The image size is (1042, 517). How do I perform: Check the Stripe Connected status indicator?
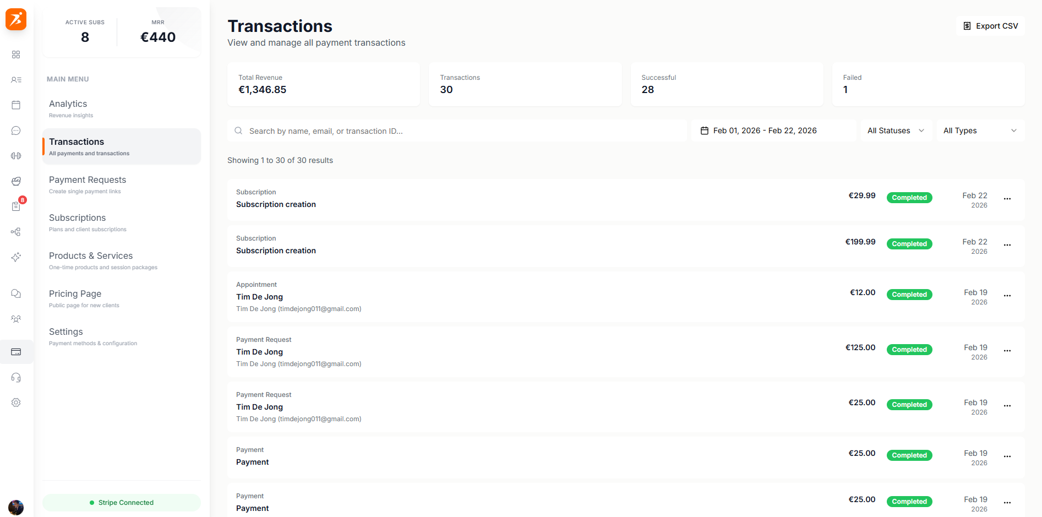click(121, 502)
